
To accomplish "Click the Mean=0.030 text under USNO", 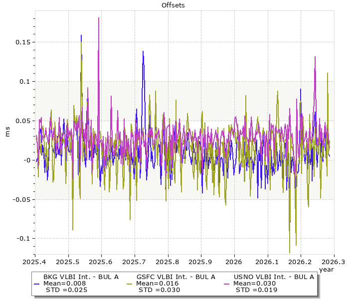I will click(x=254, y=283).
